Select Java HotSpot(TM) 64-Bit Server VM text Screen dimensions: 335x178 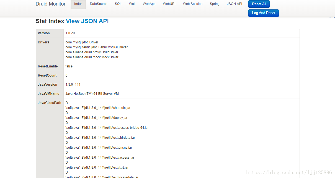[92, 94]
